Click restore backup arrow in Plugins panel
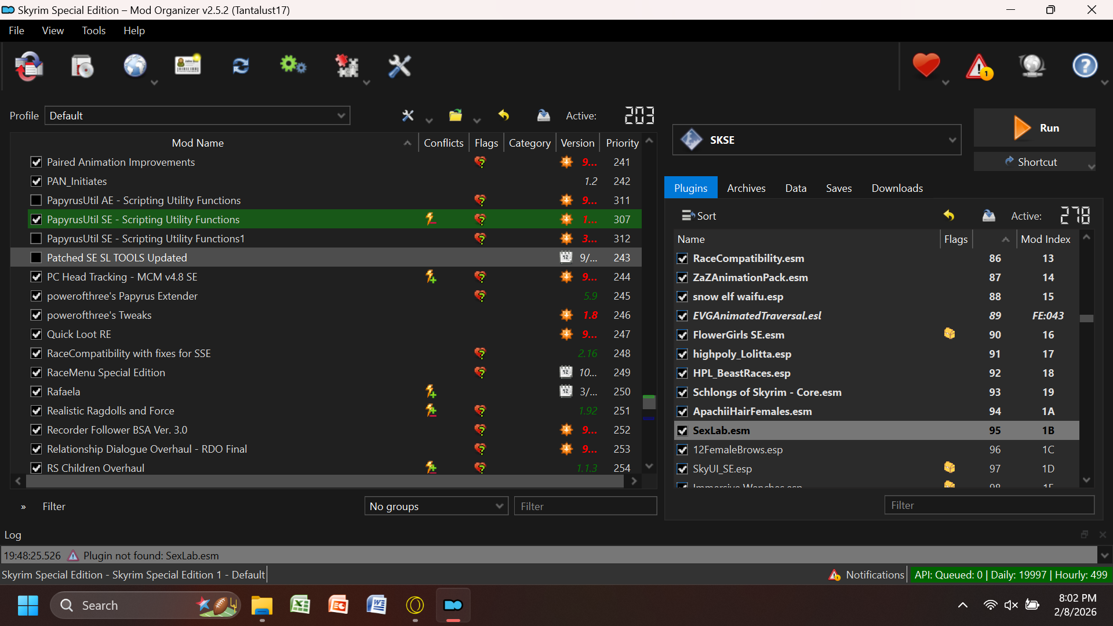1113x626 pixels. point(949,216)
